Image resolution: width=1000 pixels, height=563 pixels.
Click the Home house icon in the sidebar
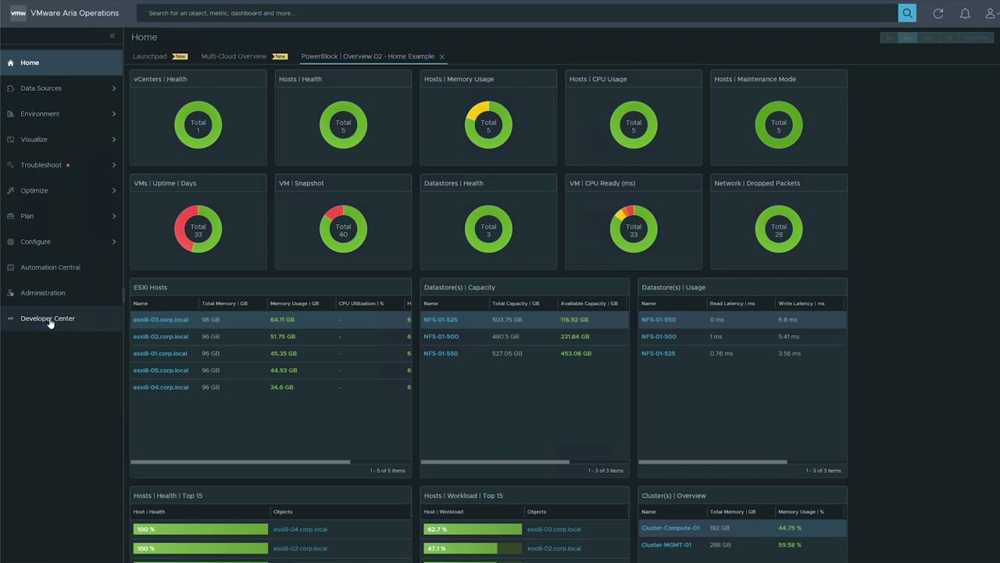(x=10, y=63)
